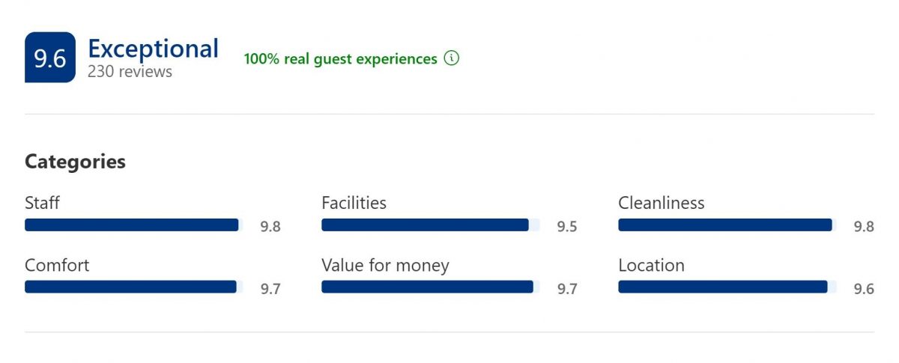899x363 pixels.
Task: Click the Exceptional rating heading
Action: click(x=153, y=48)
